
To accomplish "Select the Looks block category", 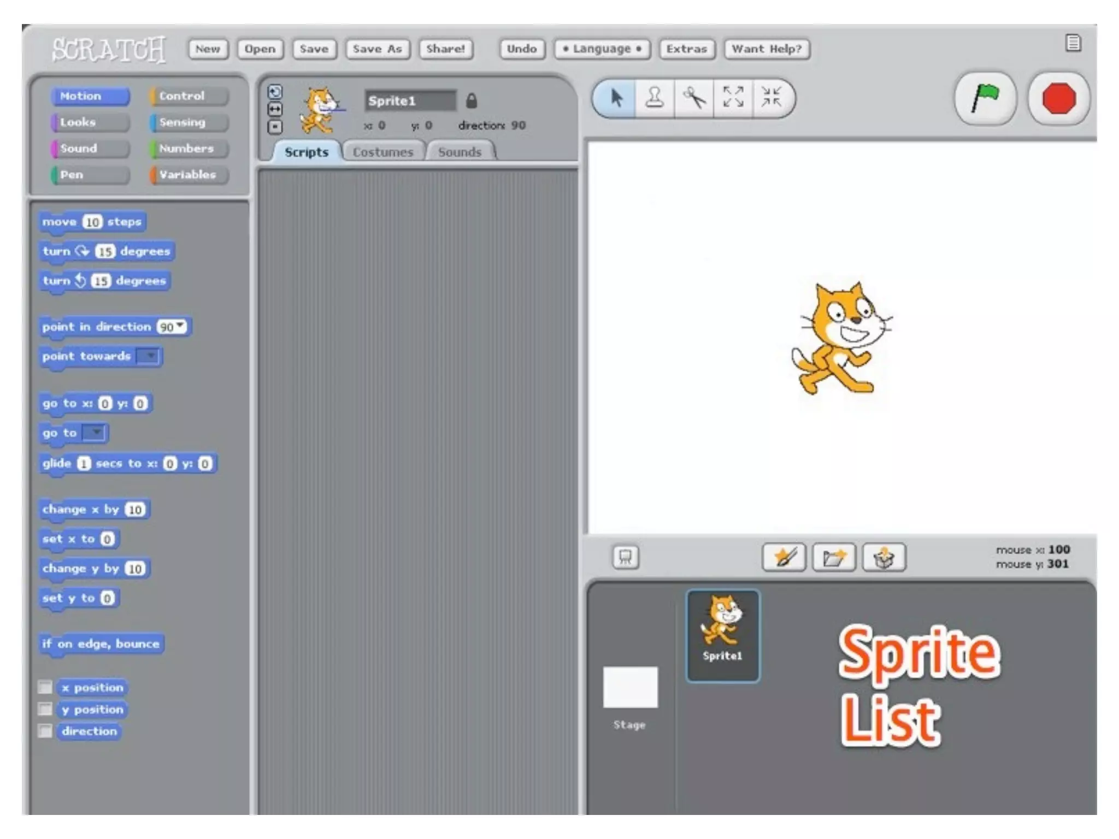I will 91,122.
